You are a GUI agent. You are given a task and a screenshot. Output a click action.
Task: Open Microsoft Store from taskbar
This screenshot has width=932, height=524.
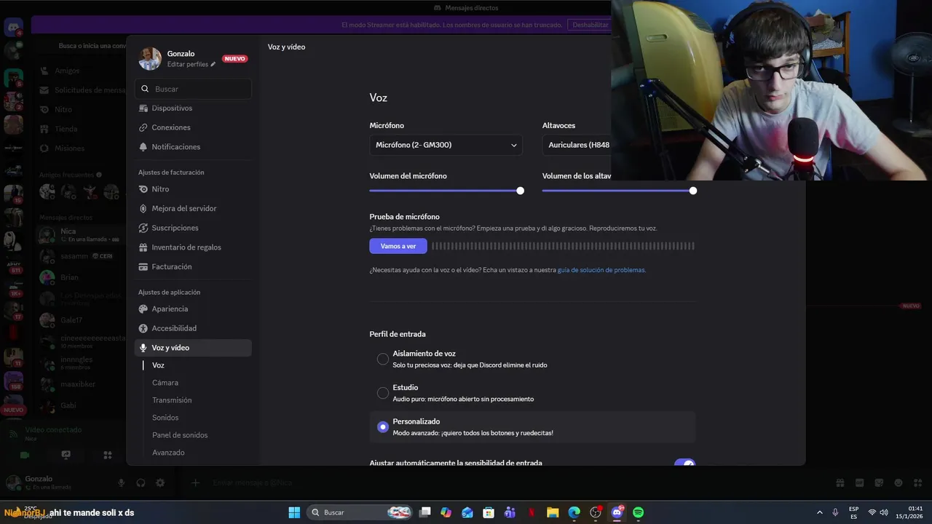(x=489, y=512)
